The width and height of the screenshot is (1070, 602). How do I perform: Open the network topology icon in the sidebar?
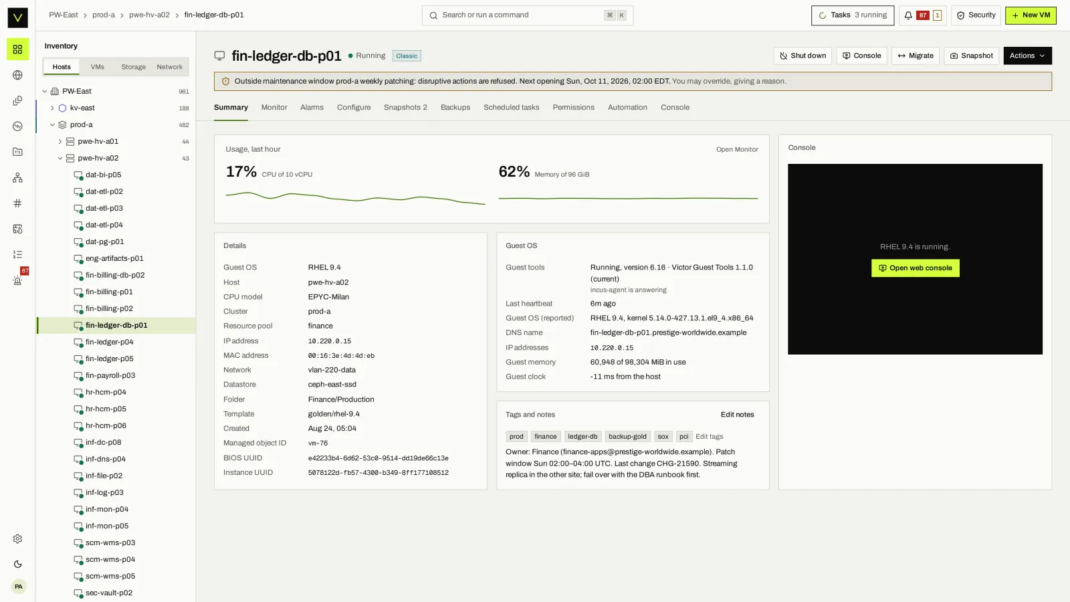coord(17,178)
